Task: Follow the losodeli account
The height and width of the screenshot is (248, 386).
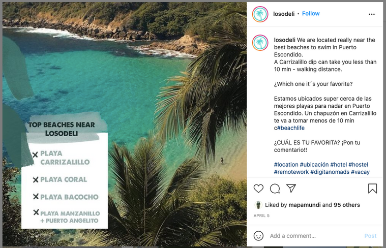Action: point(311,14)
